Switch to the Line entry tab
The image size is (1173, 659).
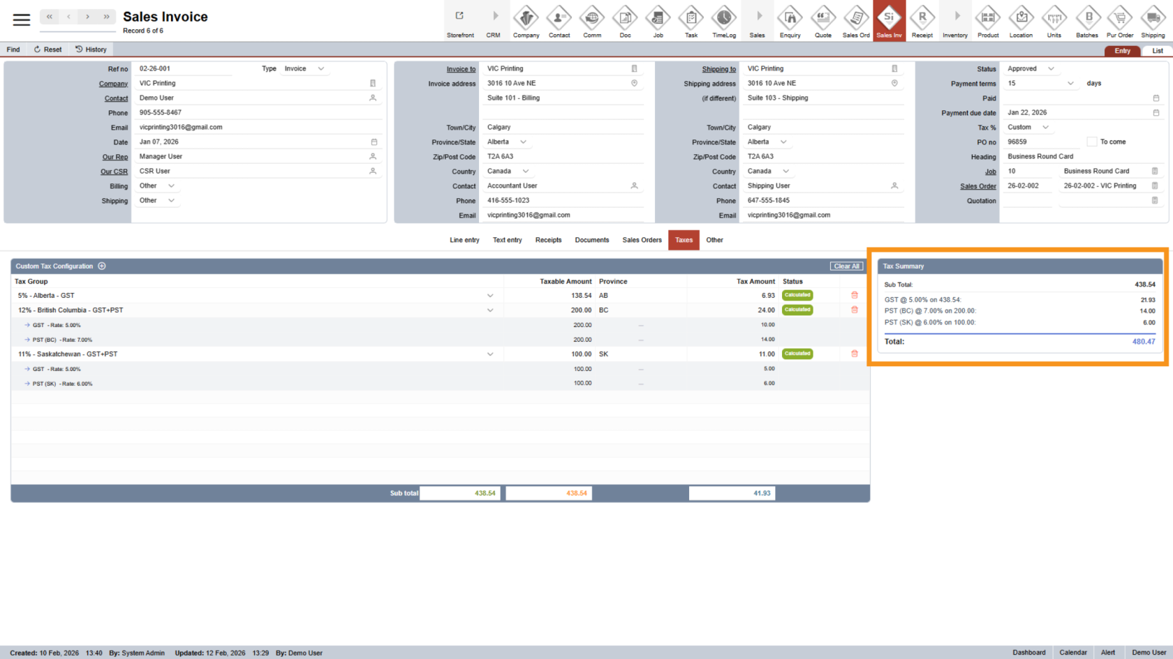click(464, 240)
